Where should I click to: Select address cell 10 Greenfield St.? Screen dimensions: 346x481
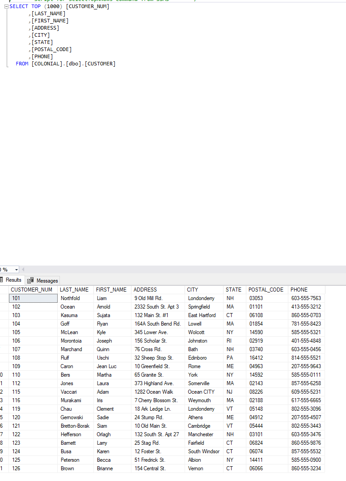pyautogui.click(x=158, y=367)
